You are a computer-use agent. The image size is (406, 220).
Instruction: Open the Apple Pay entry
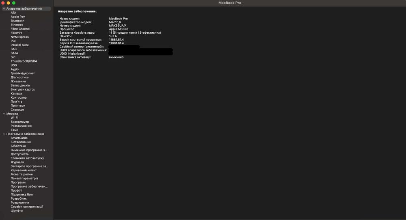(x=18, y=17)
